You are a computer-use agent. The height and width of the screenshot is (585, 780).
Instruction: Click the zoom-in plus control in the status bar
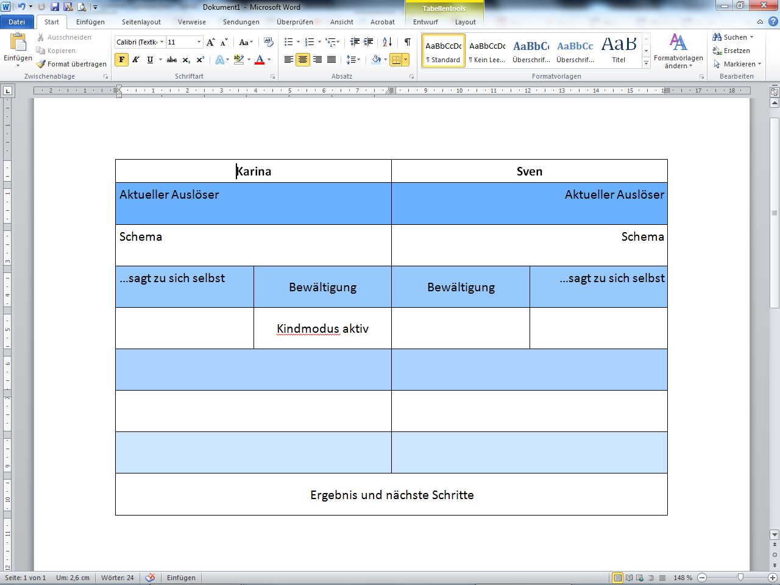tap(773, 577)
